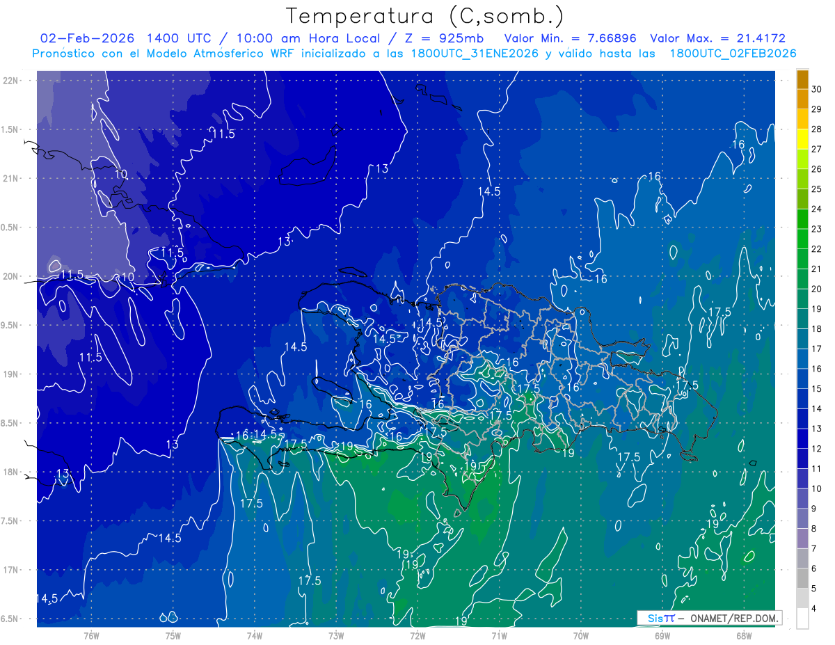Image resolution: width=835 pixels, height=645 pixels.
Task: Click the "22N" latitude axis label
Action: tap(10, 80)
